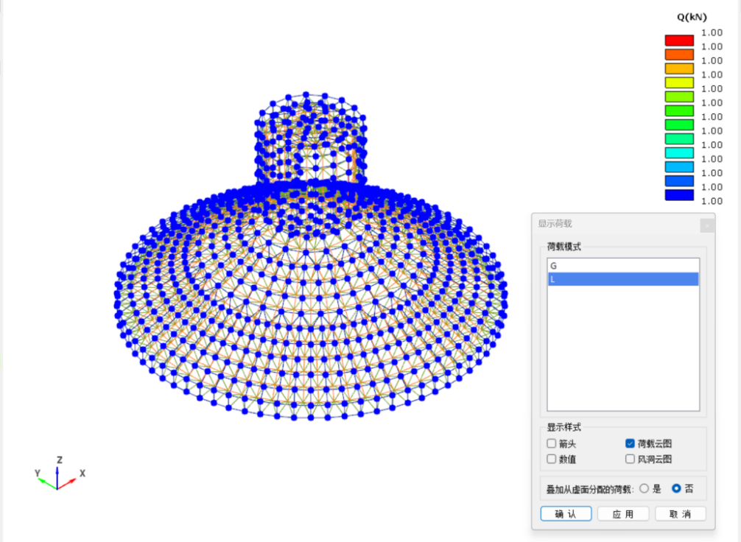741x542 pixels.
Task: Select load case G in the list
Action: (622, 265)
